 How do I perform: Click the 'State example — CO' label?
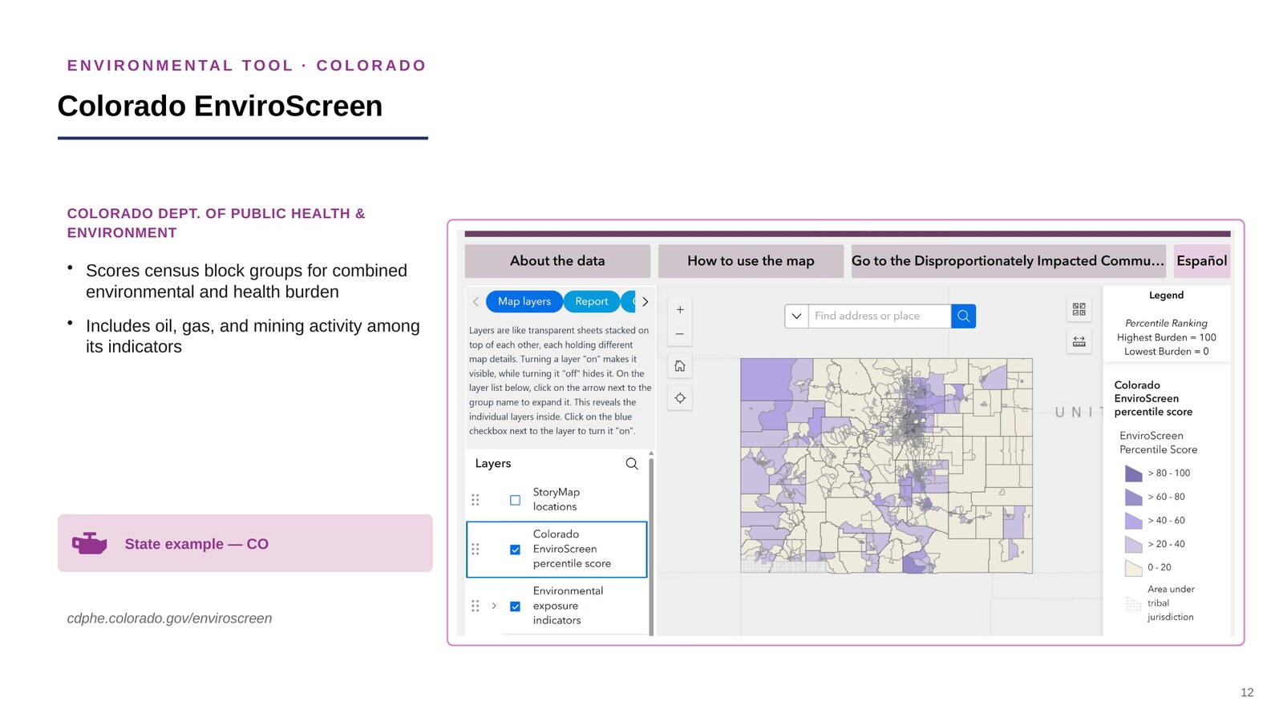196,544
